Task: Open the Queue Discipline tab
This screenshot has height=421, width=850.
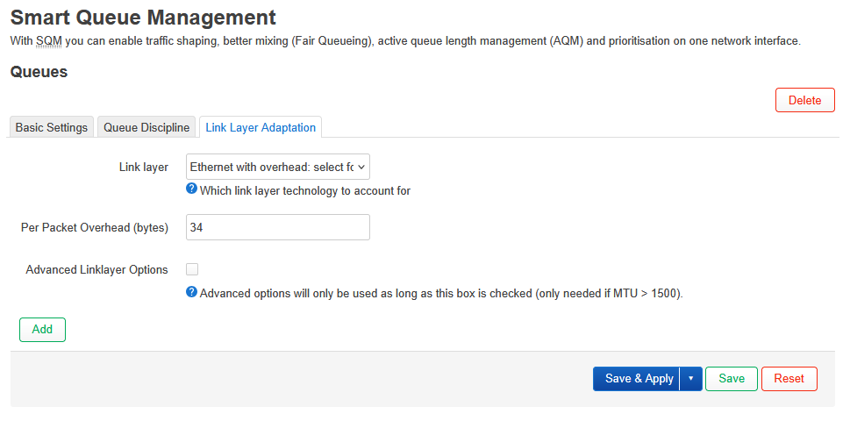Action: (x=146, y=127)
